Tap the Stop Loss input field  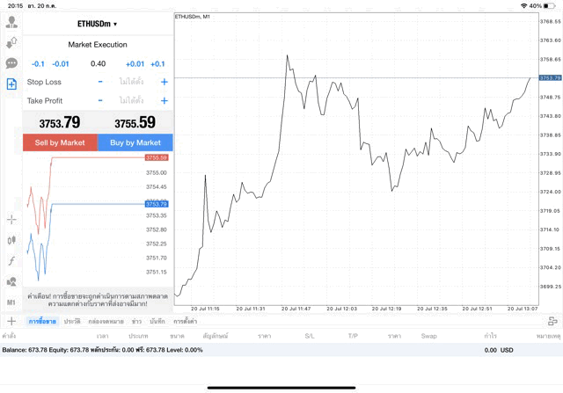(x=132, y=82)
